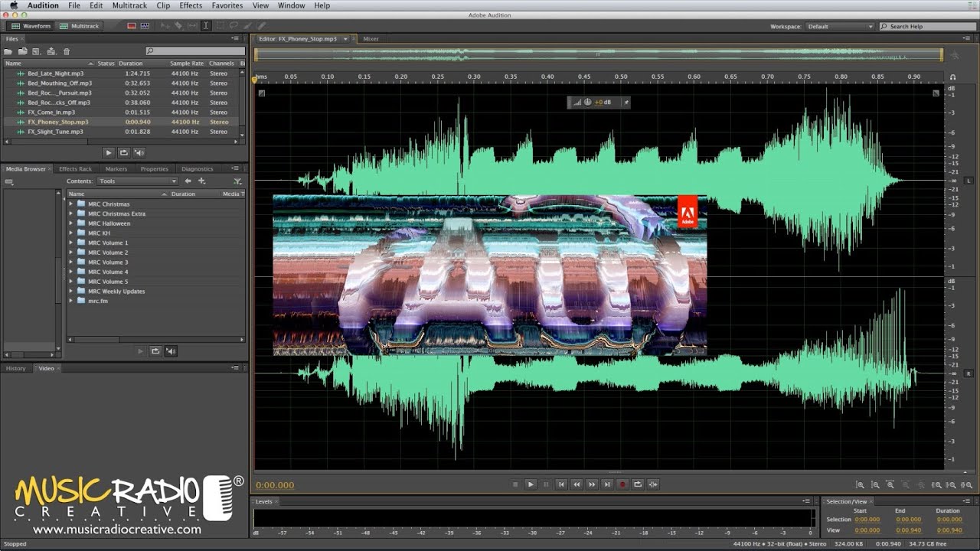980x551 pixels.
Task: Click the Rewind button in transport
Action: pos(577,484)
